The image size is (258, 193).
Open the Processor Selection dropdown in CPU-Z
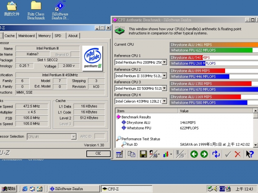[x=74, y=137]
